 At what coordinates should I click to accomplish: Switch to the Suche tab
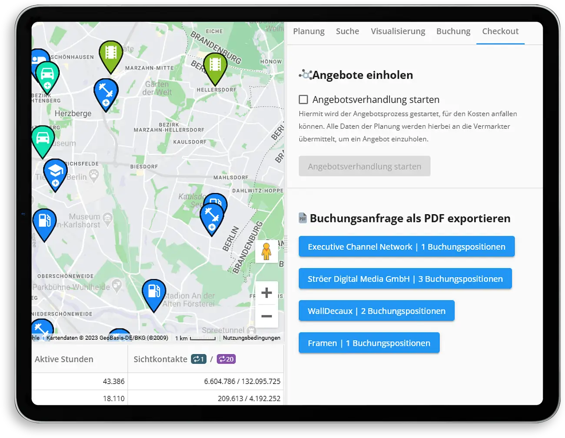(x=347, y=31)
